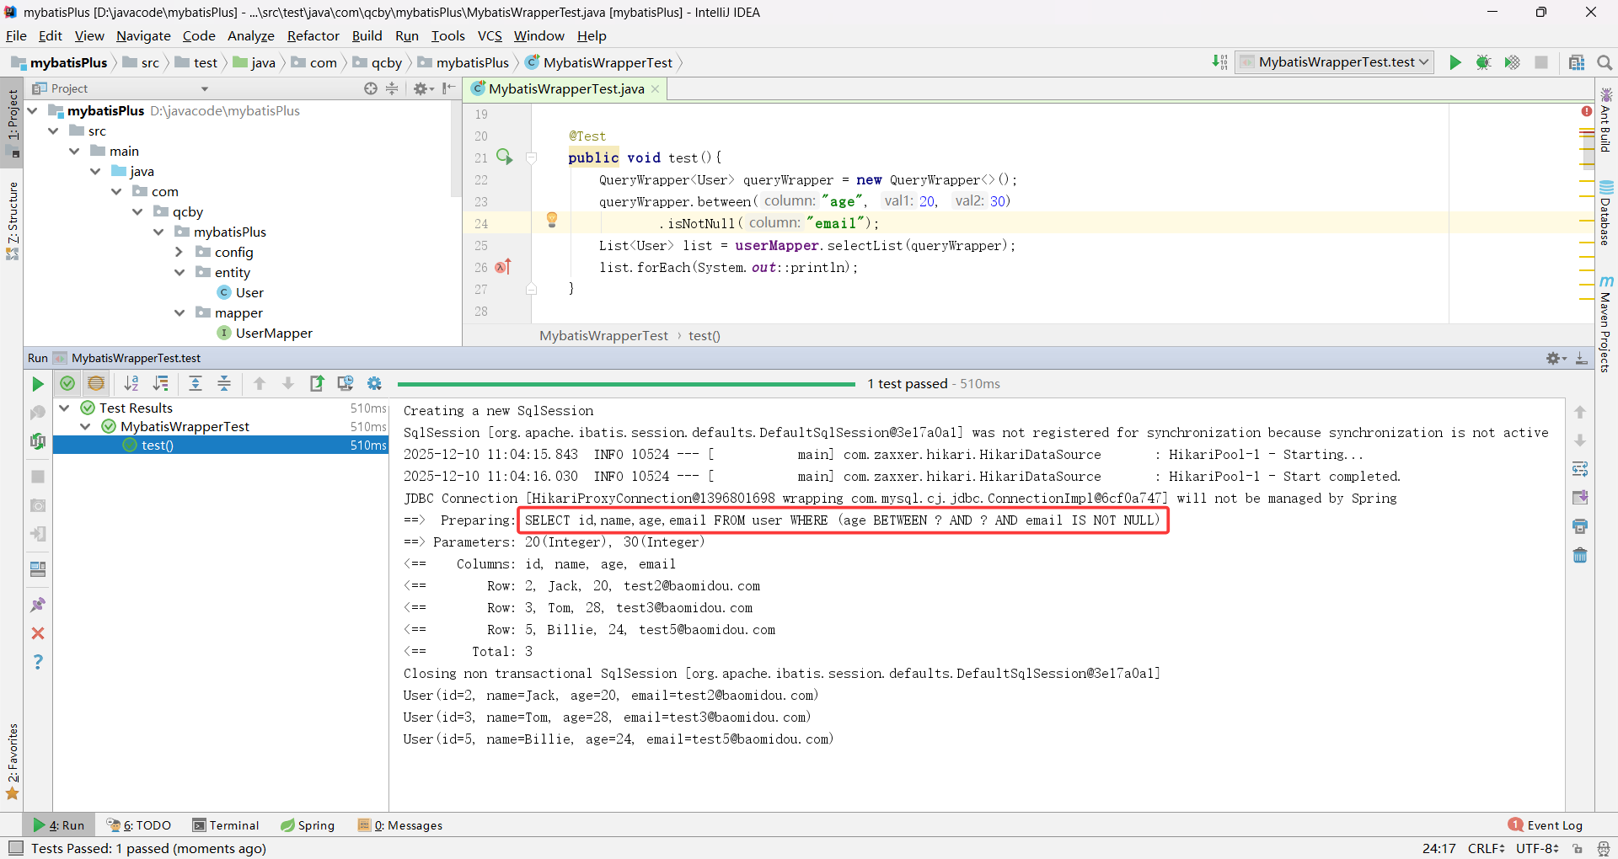Click run test gutter icon on line 21
Screen dimensions: 1618x859
[x=505, y=157]
